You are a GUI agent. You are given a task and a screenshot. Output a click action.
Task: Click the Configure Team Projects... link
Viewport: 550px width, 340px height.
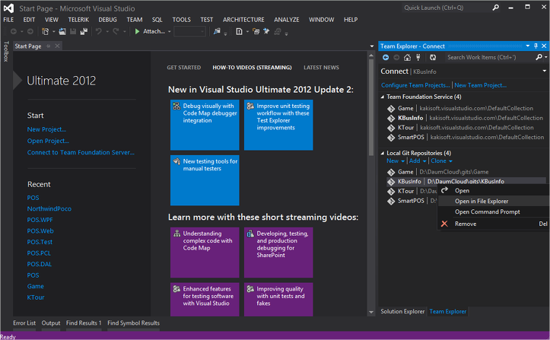[x=415, y=85]
